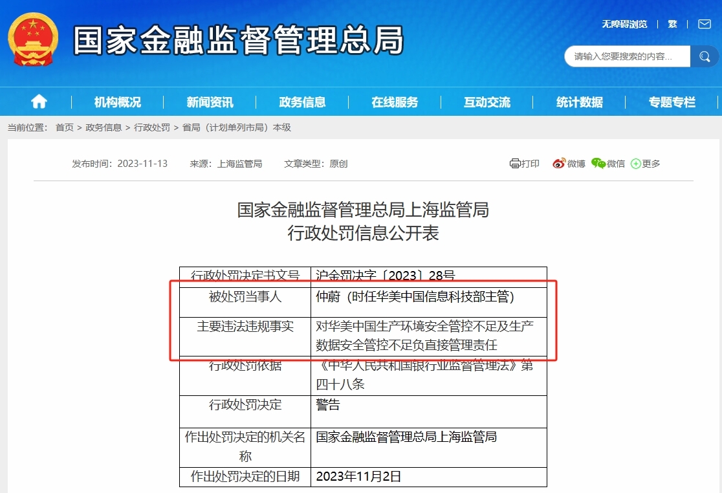Click publication date 2023-11-13
The image size is (722, 493).
[142, 164]
